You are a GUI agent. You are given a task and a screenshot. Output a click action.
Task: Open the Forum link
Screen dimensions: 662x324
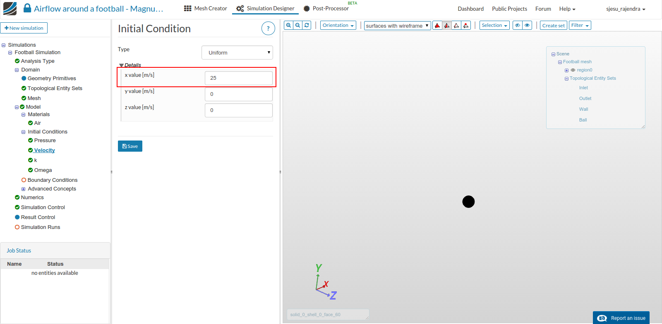(x=543, y=9)
